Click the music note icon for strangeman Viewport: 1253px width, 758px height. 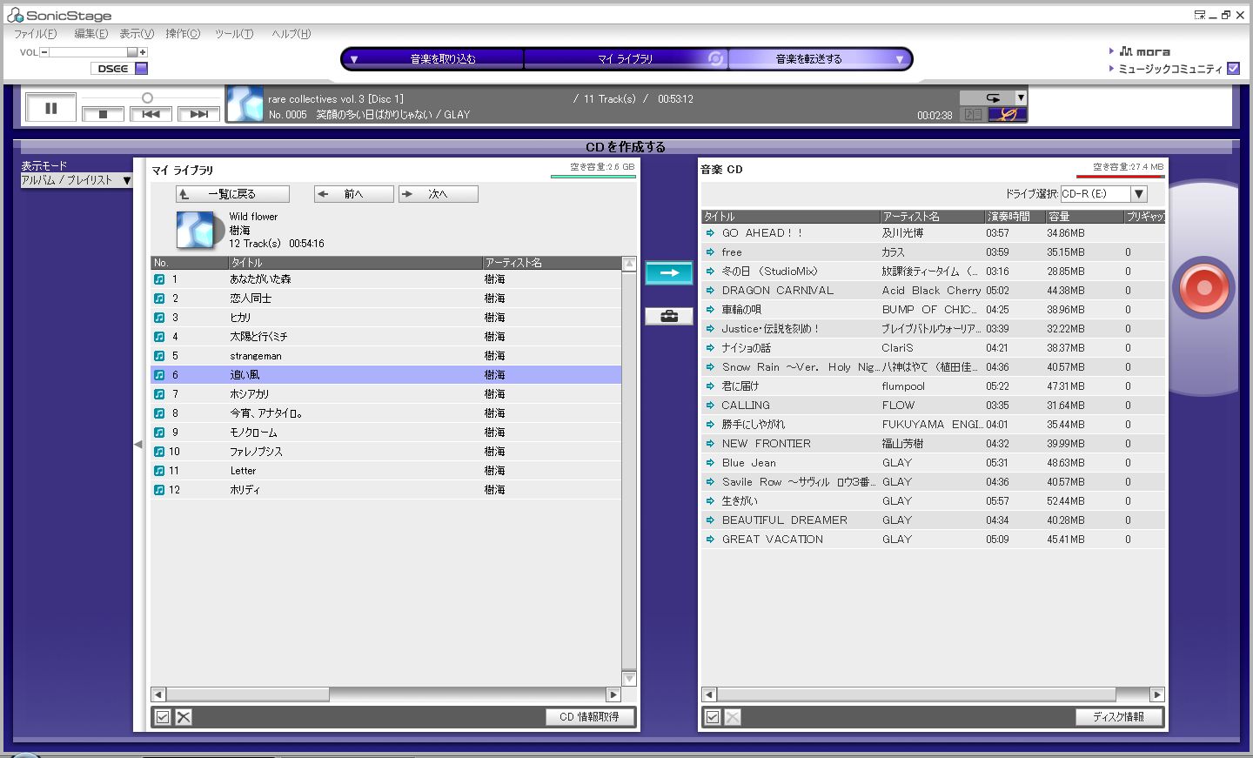[x=159, y=356]
